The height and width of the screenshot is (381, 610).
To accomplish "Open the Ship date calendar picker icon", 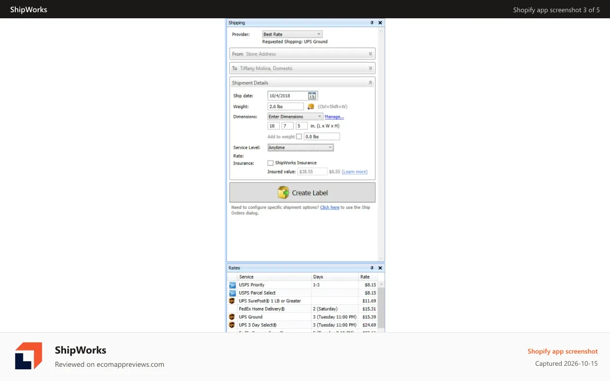I will [x=312, y=96].
